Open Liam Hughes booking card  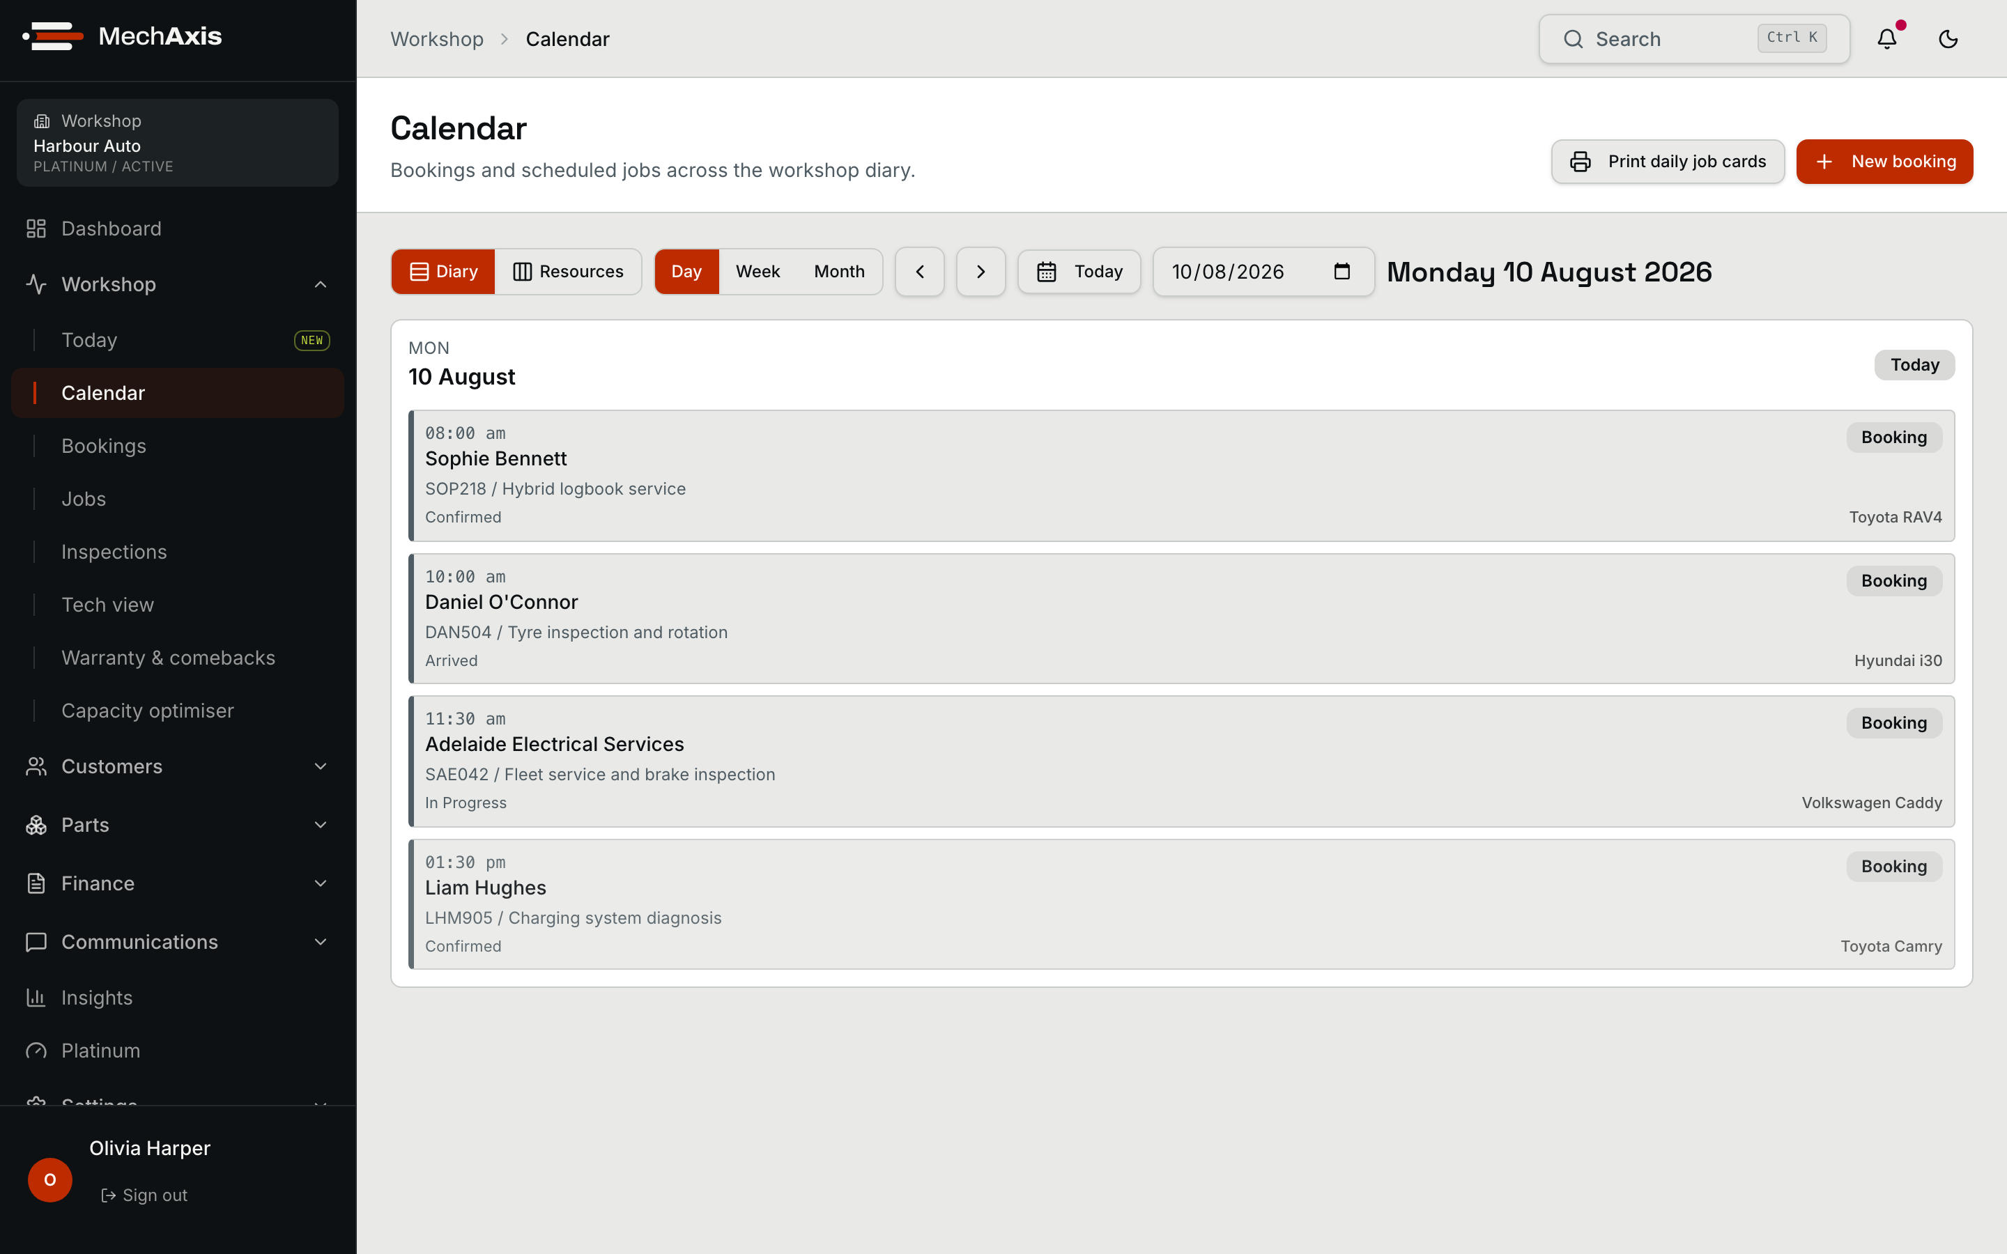click(x=1181, y=904)
